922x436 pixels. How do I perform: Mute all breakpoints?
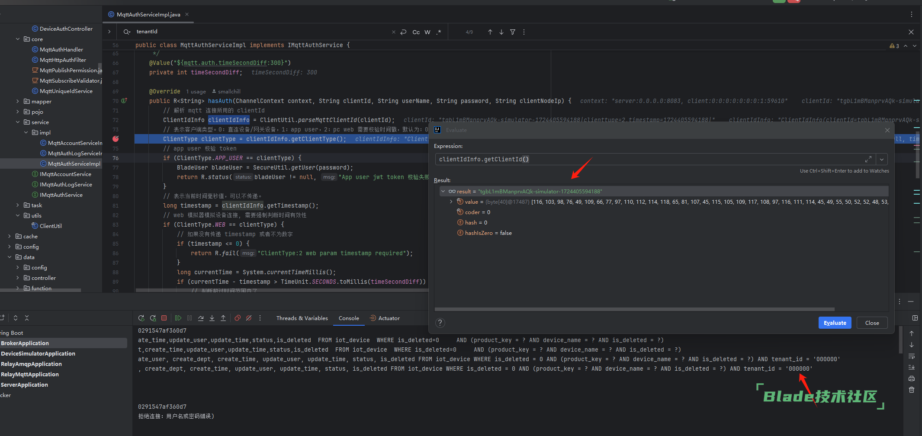tap(249, 318)
